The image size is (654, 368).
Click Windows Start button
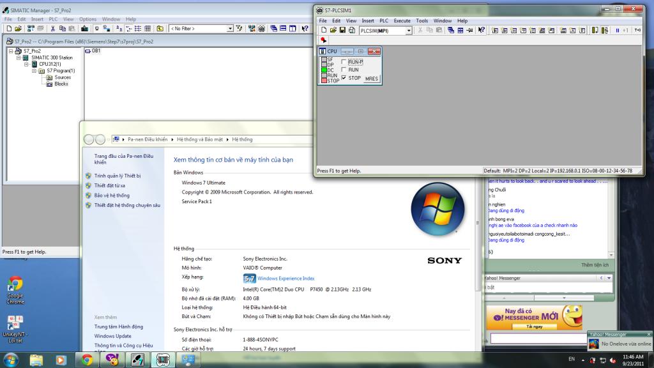[11, 360]
